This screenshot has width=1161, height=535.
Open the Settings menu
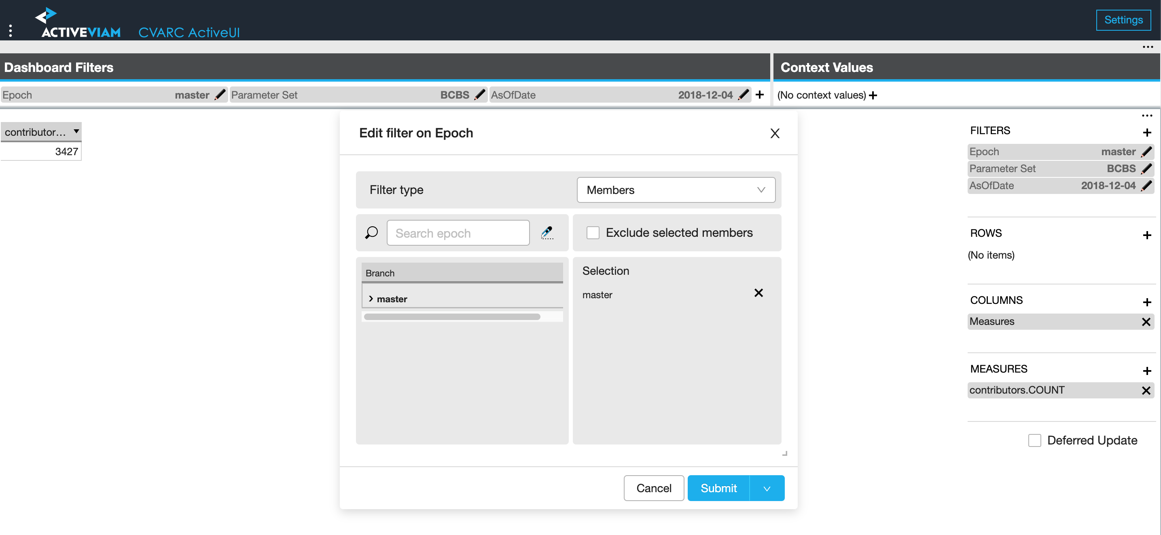point(1123,20)
